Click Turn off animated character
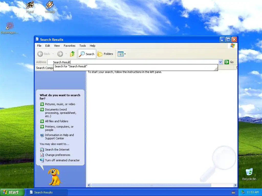Viewport: 262px width, 196px height. click(60, 160)
